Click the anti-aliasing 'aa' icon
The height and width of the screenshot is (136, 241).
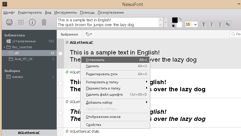pyautogui.click(x=228, y=24)
